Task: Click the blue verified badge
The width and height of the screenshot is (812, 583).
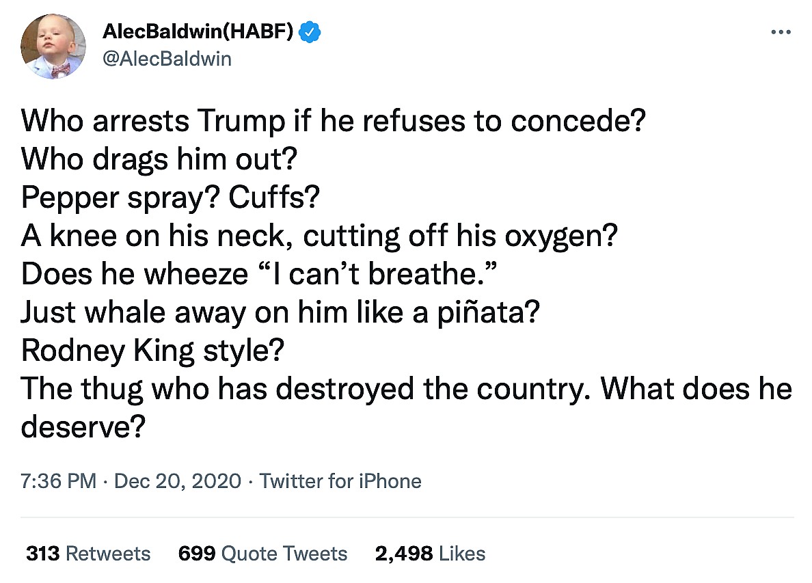Action: coord(312,31)
